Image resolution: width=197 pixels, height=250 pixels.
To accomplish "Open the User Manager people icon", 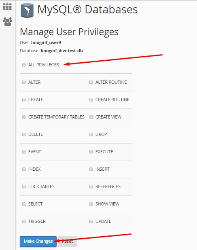I will [x=8, y=21].
